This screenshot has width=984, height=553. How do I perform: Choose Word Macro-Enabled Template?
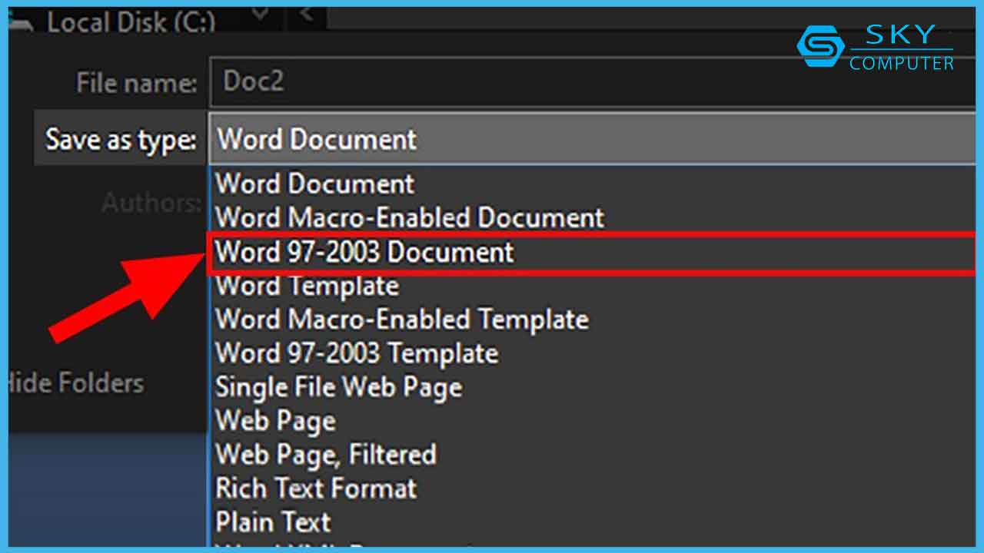(592, 319)
